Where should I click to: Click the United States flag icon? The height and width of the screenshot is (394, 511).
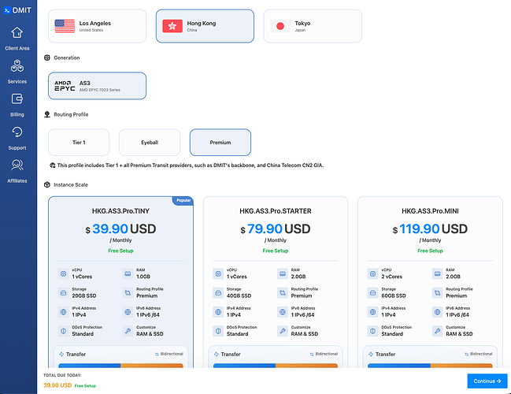(x=65, y=26)
